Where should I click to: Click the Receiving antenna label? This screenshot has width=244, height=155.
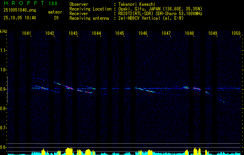click(x=89, y=18)
